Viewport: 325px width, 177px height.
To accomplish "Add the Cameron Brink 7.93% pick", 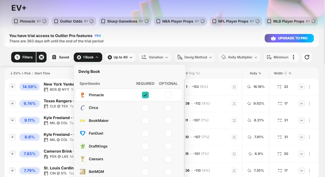I will pos(12,154).
